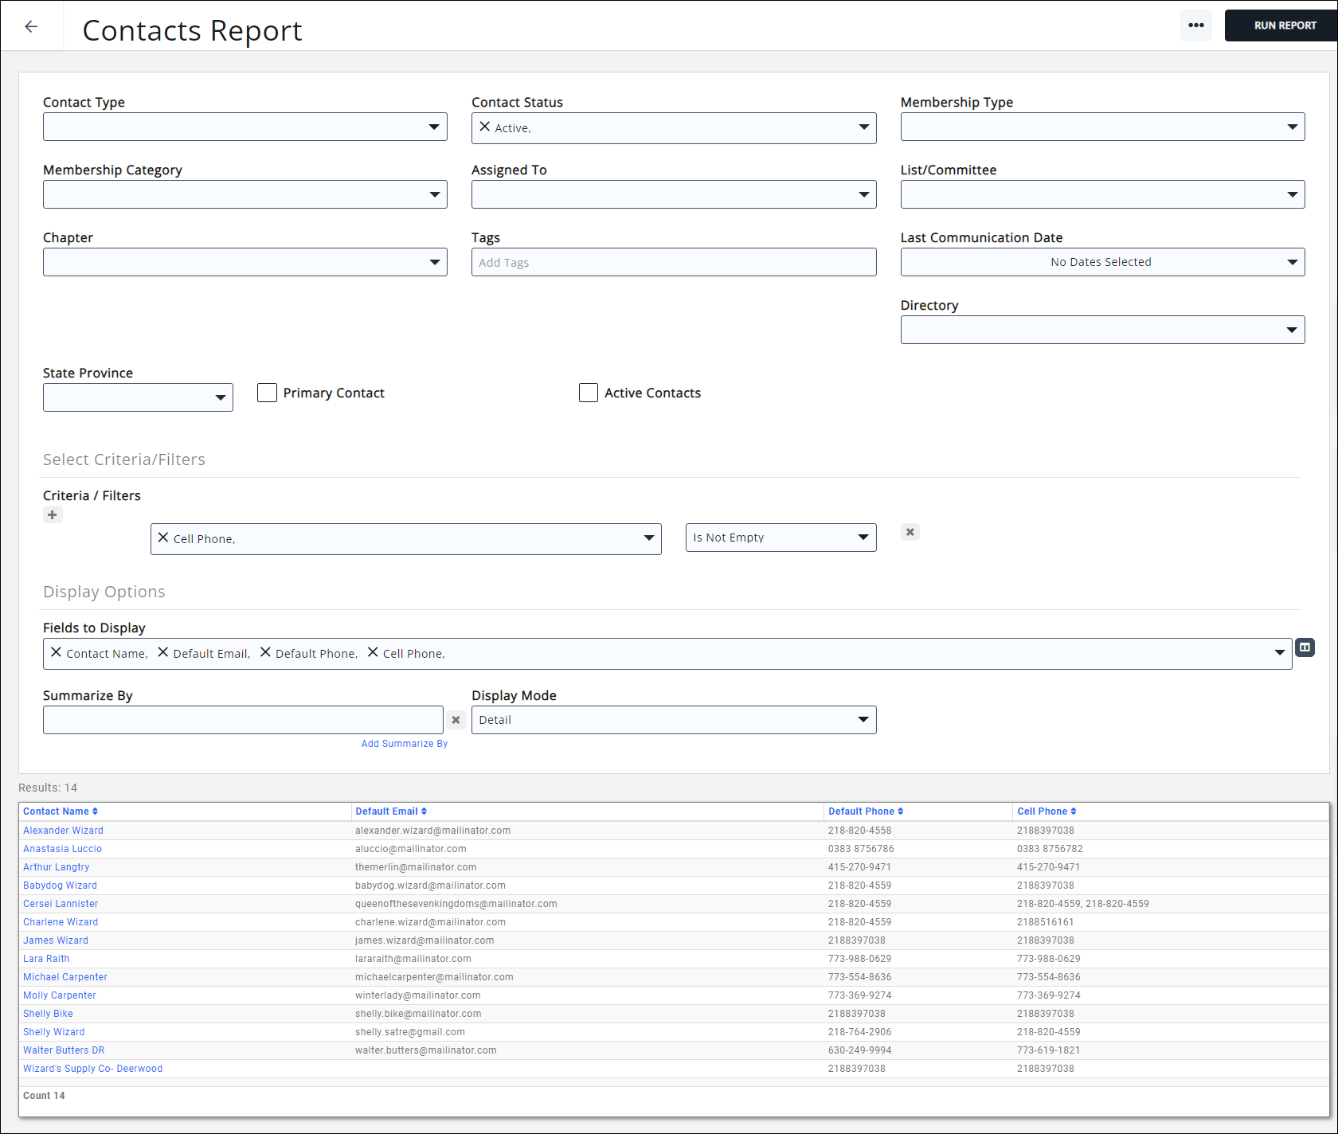This screenshot has width=1338, height=1134.
Task: Click inside the Add Tags input field
Action: tap(673, 261)
